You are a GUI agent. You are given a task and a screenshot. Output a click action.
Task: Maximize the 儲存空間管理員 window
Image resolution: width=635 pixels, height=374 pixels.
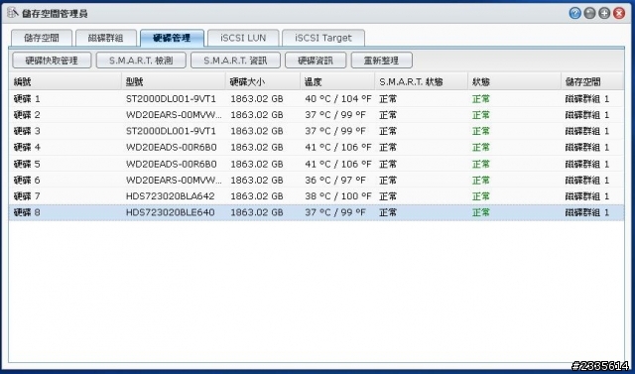pyautogui.click(x=604, y=13)
